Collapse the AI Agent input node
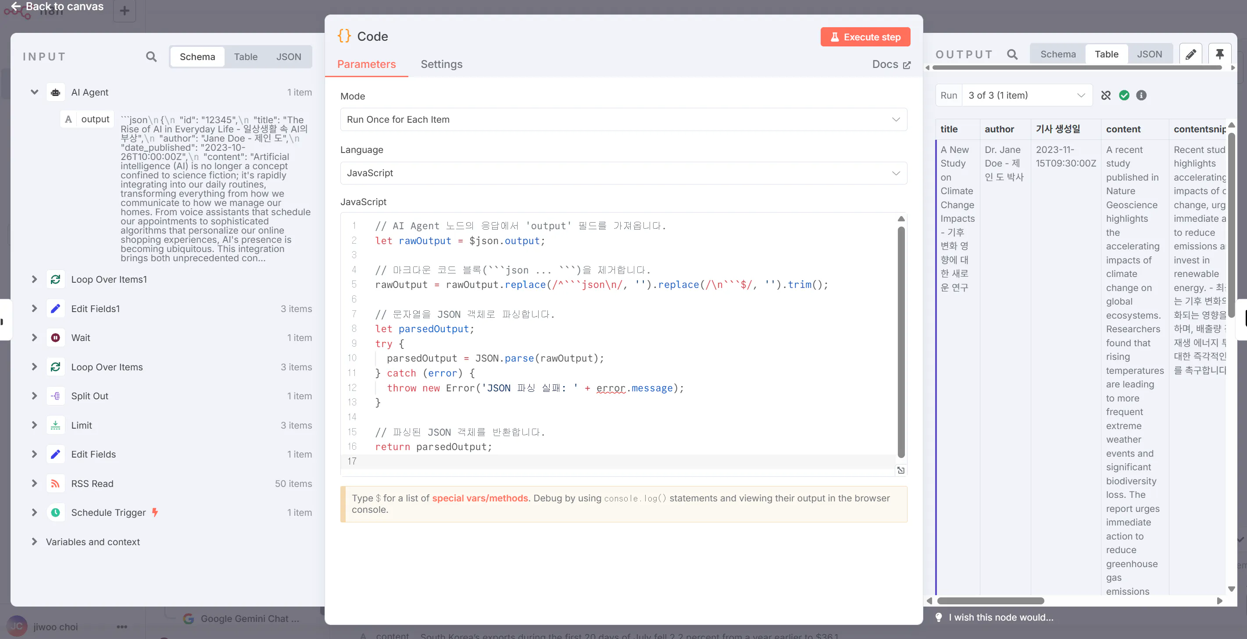 pyautogui.click(x=34, y=92)
